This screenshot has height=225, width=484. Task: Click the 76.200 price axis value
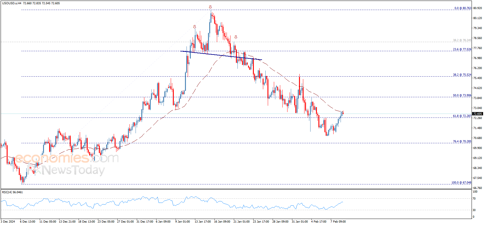pos(478,68)
